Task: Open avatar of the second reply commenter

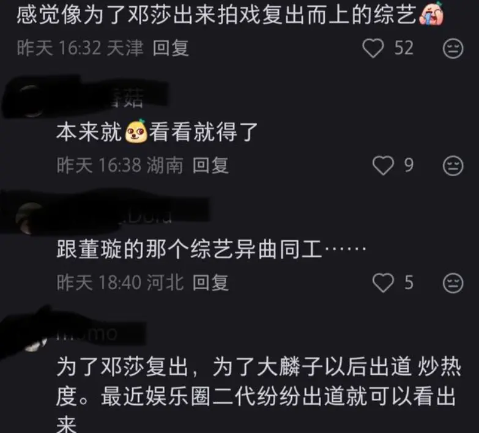Action: pos(29,218)
